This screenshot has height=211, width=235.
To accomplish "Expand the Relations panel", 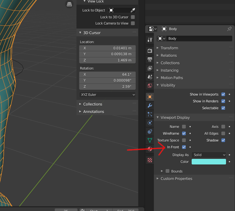I will pos(158,55).
